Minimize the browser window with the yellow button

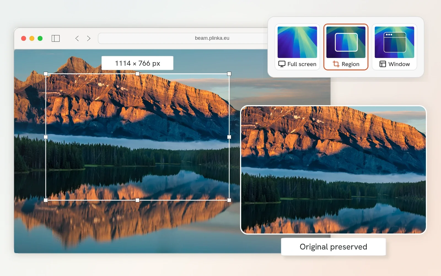click(32, 38)
